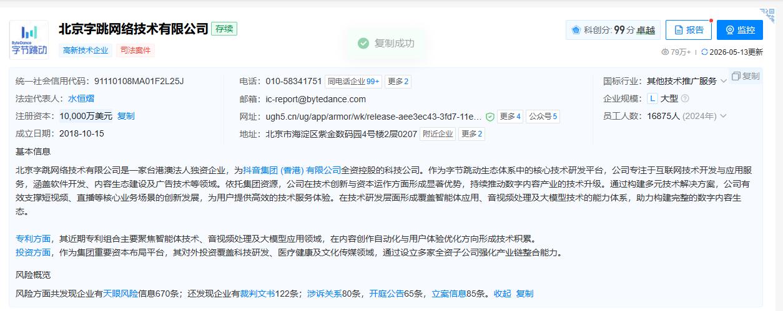This screenshot has width=783, height=311.
Task: Collapse the summary with 收起
Action: coord(502,294)
